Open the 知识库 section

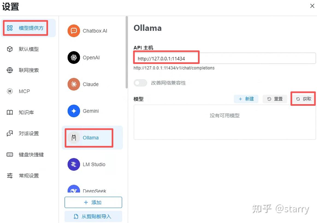tap(26, 112)
